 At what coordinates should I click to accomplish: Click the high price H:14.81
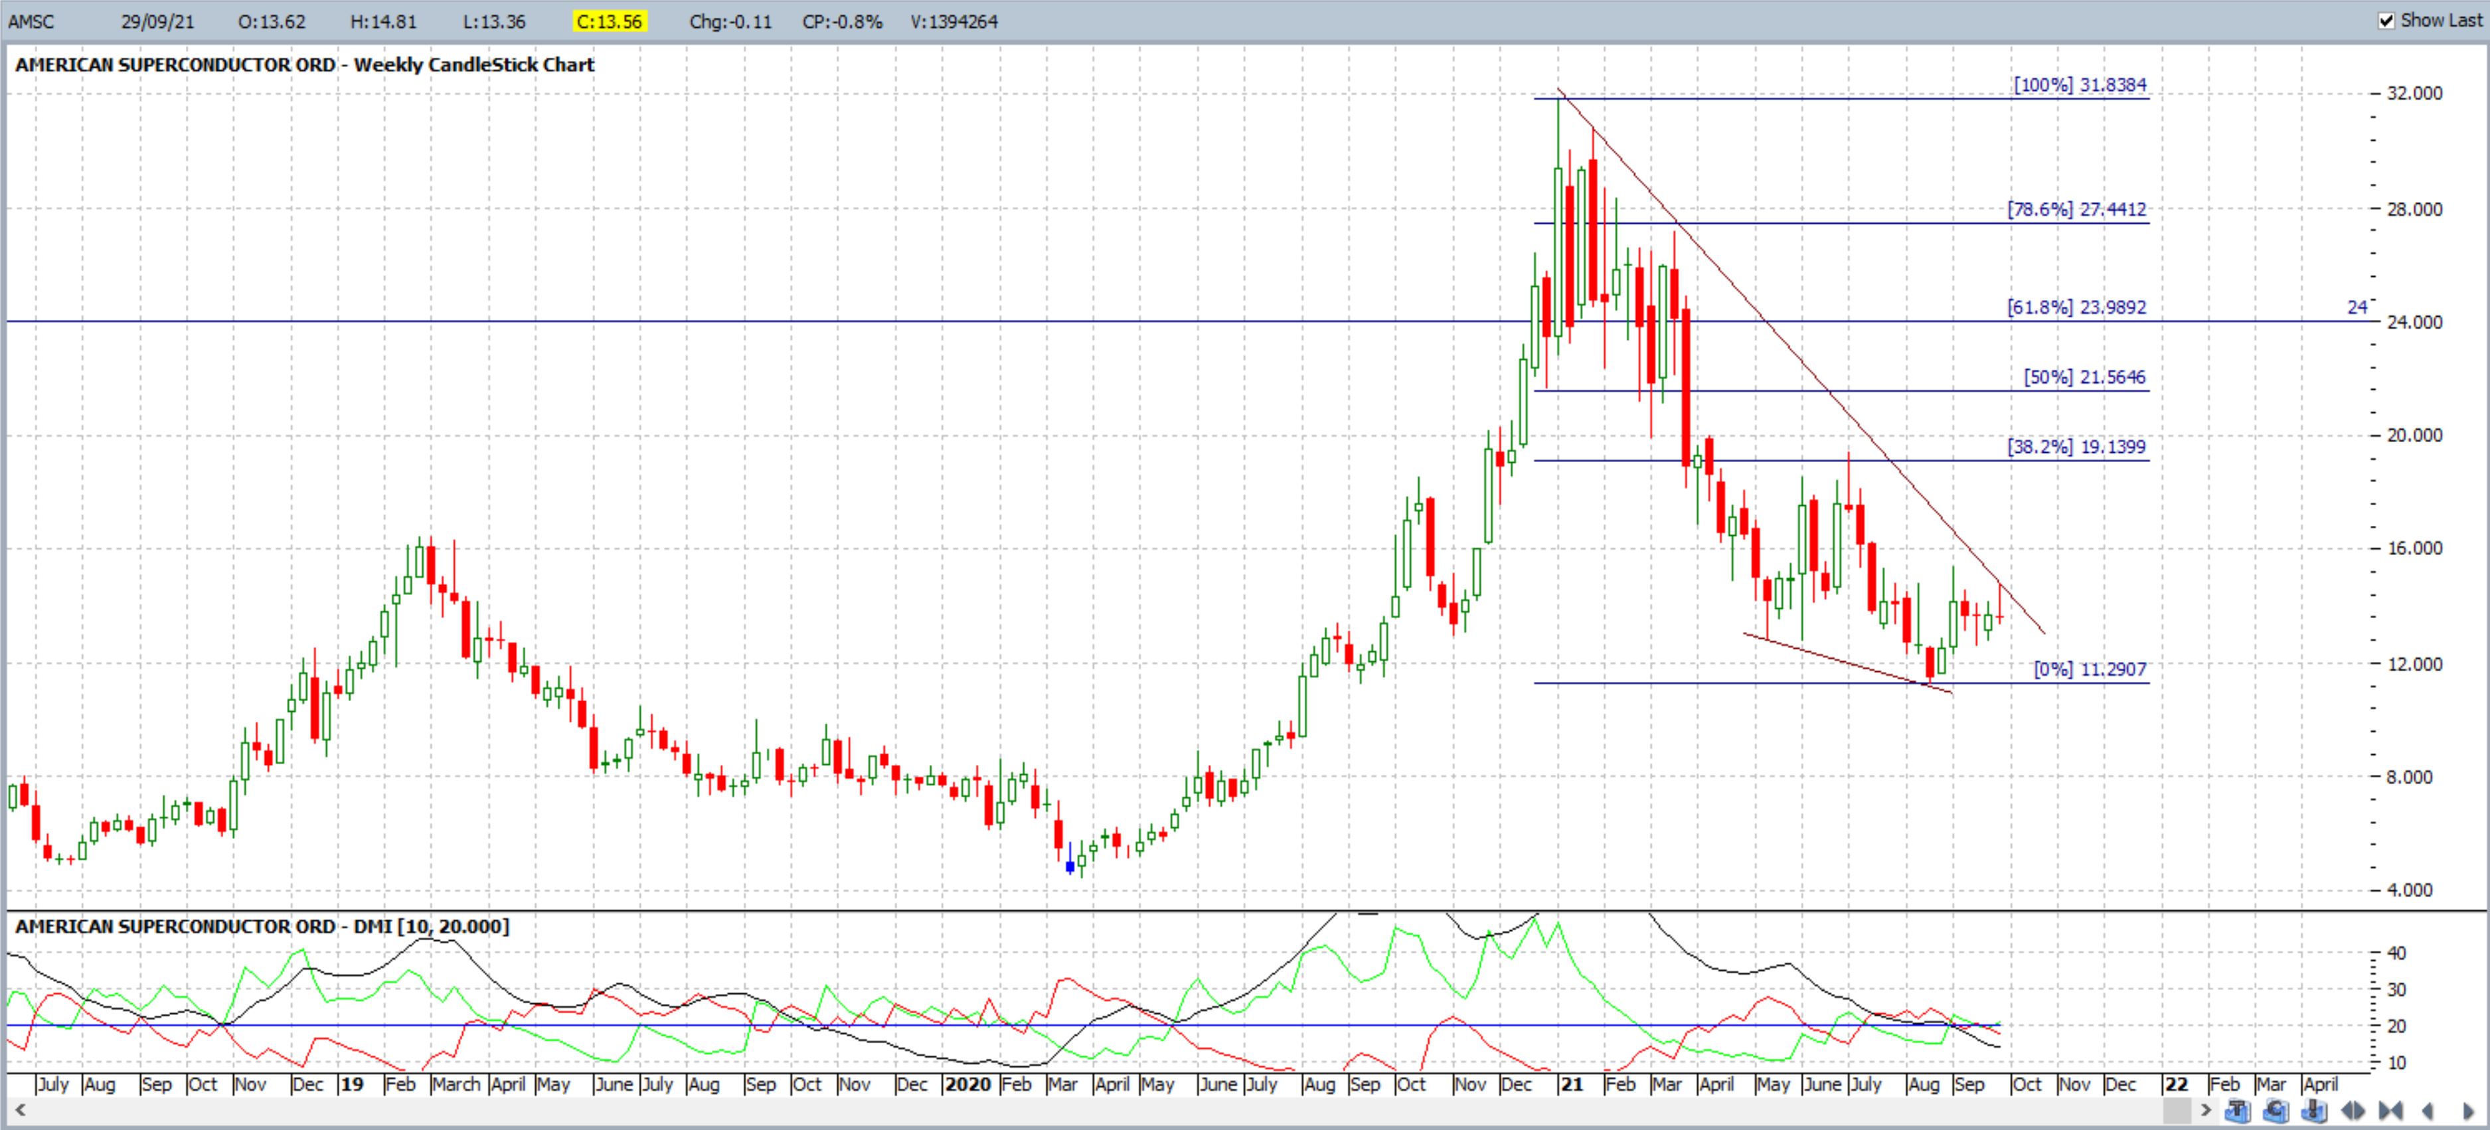(x=382, y=21)
